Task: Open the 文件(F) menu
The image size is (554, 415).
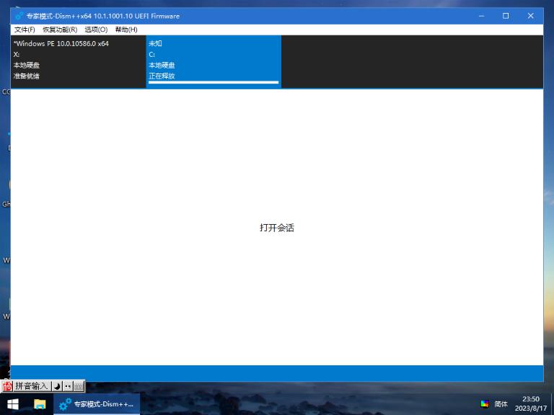Action: pyautogui.click(x=25, y=30)
